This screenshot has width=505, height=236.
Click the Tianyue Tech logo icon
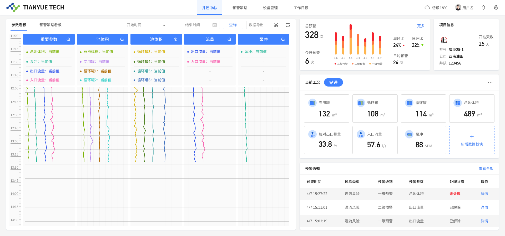click(x=13, y=7)
